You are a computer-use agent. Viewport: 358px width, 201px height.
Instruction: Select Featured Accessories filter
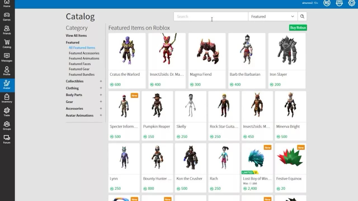(84, 53)
